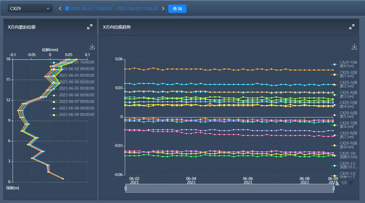Expand the X方向位移趋势 panel to fullscreen
Screen dimensions: 365x203
click(x=352, y=27)
